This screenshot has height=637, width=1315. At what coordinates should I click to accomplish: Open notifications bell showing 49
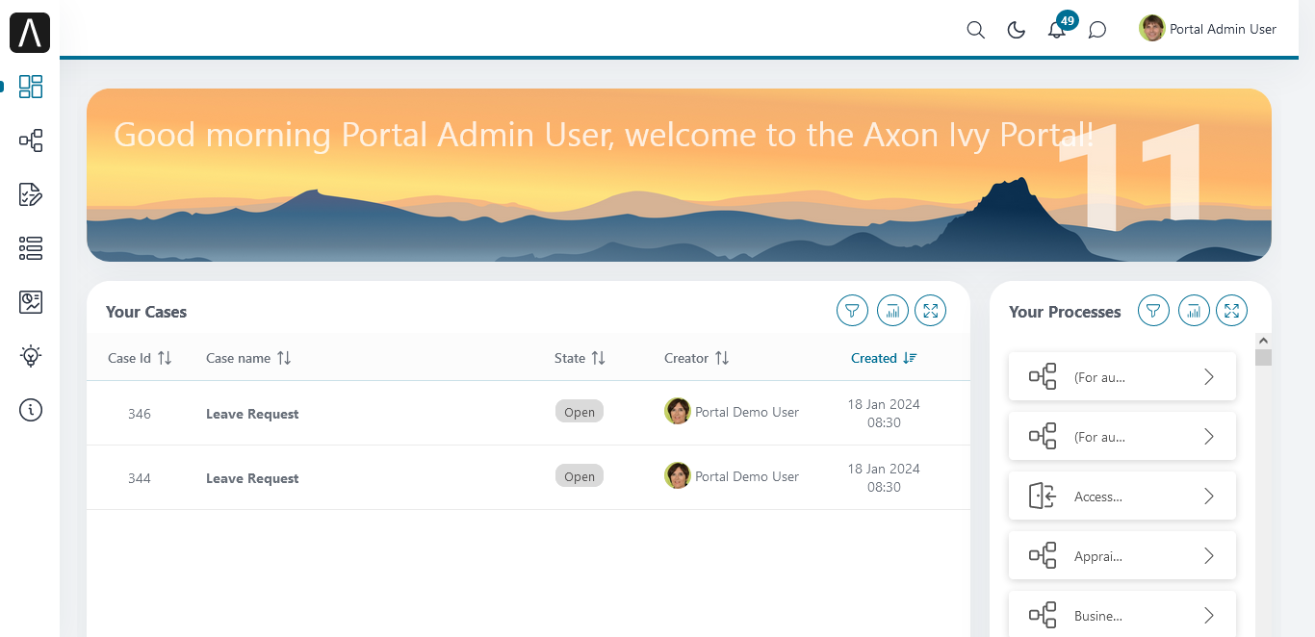tap(1057, 30)
